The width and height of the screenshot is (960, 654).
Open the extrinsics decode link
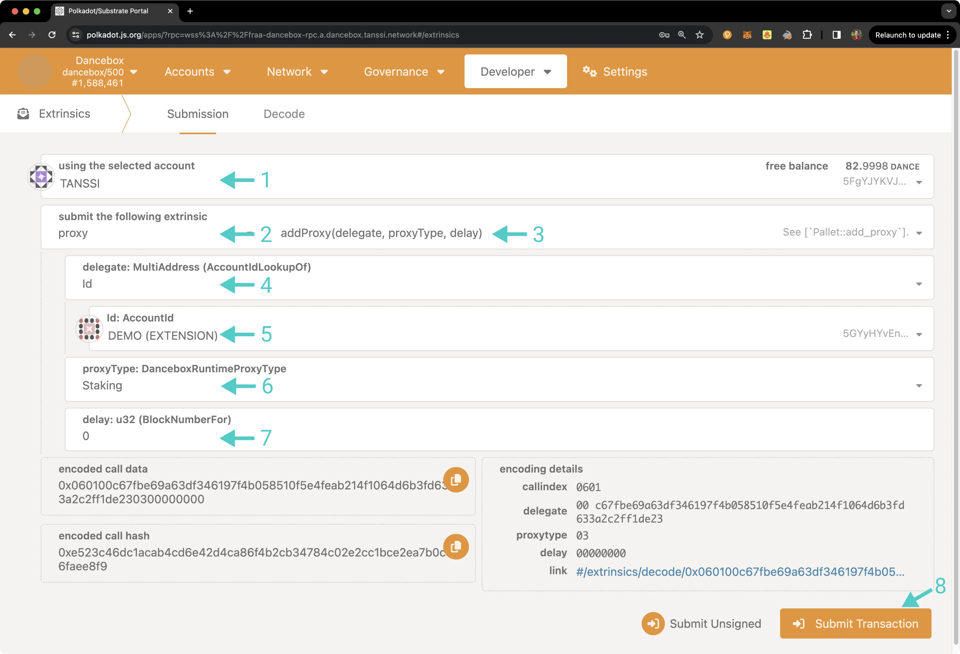point(740,572)
